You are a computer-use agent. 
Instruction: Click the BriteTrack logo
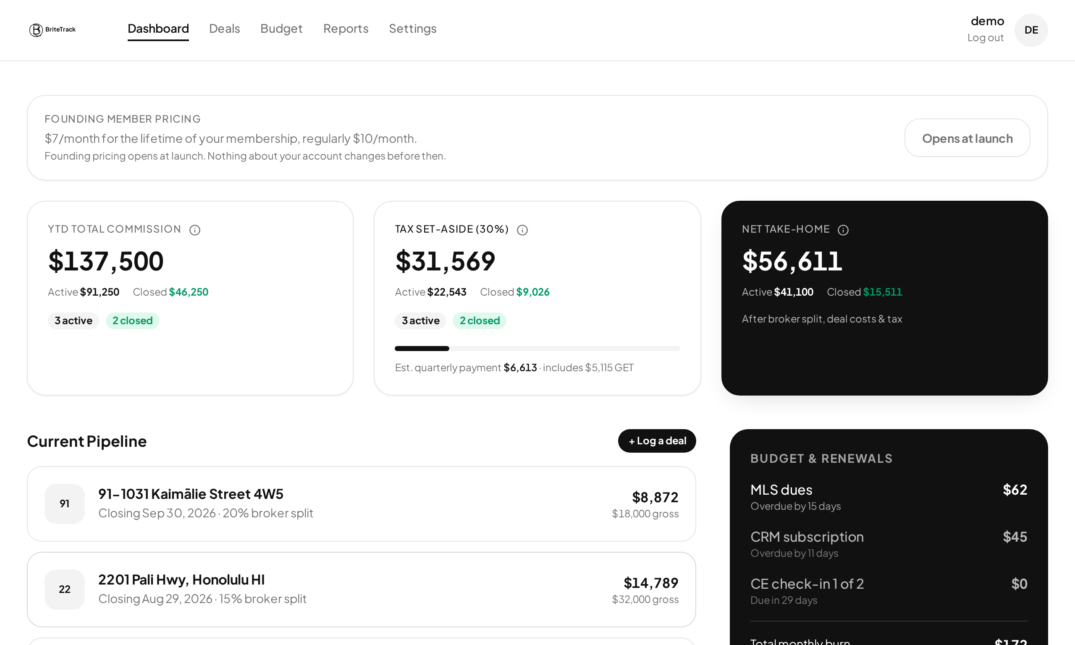(52, 29)
